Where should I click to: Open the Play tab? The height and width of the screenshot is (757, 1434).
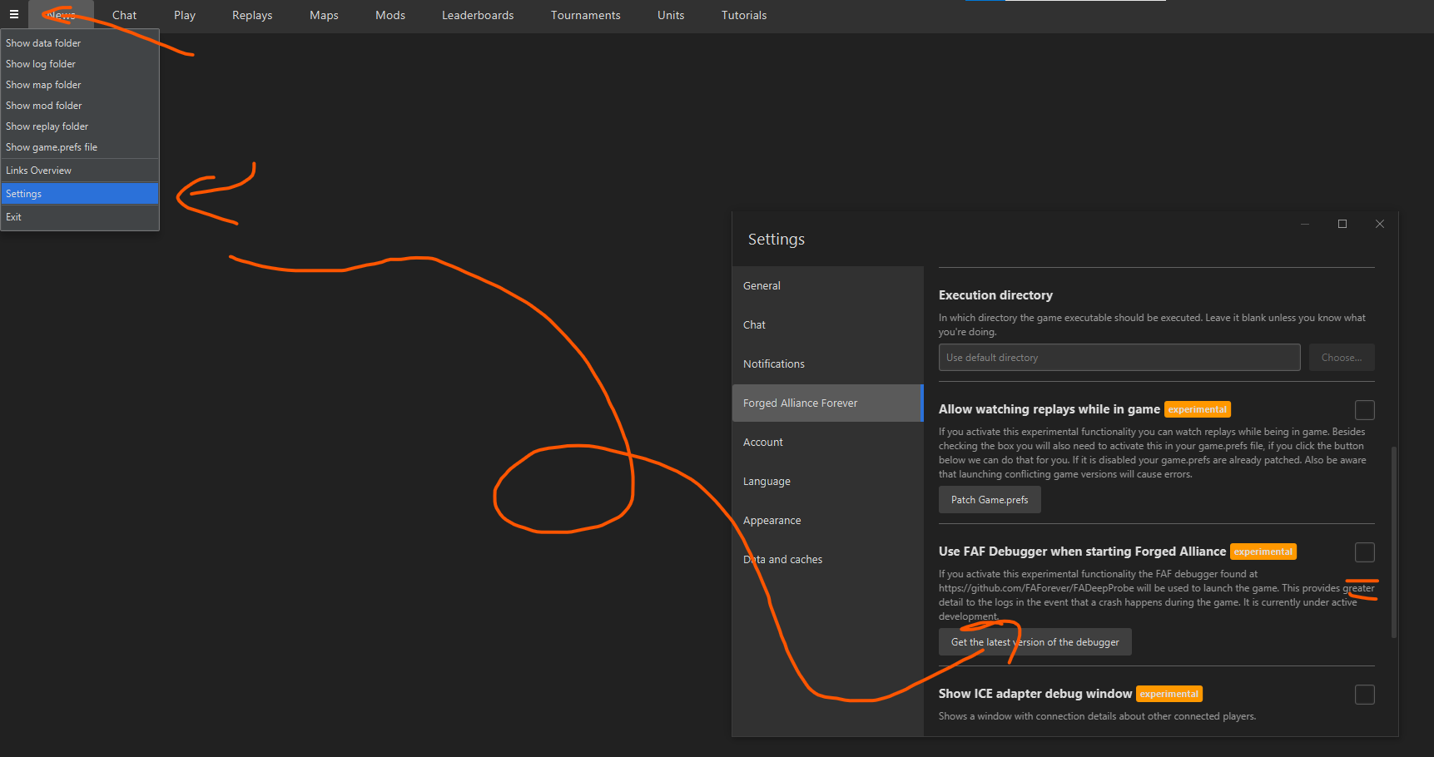[185, 15]
